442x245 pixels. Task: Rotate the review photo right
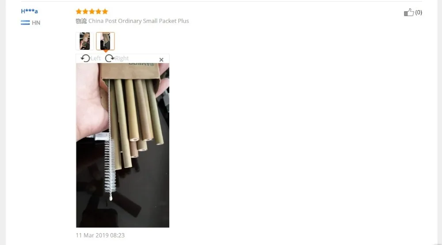[110, 58]
